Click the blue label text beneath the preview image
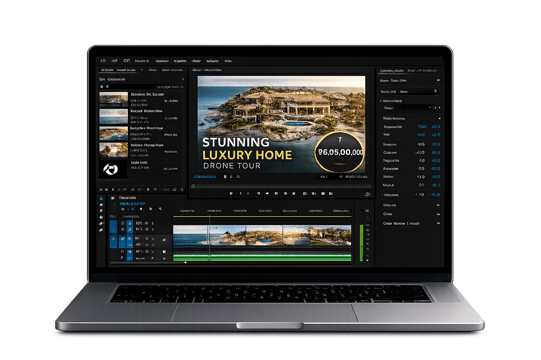This screenshot has height=360, width=541. click(x=205, y=176)
